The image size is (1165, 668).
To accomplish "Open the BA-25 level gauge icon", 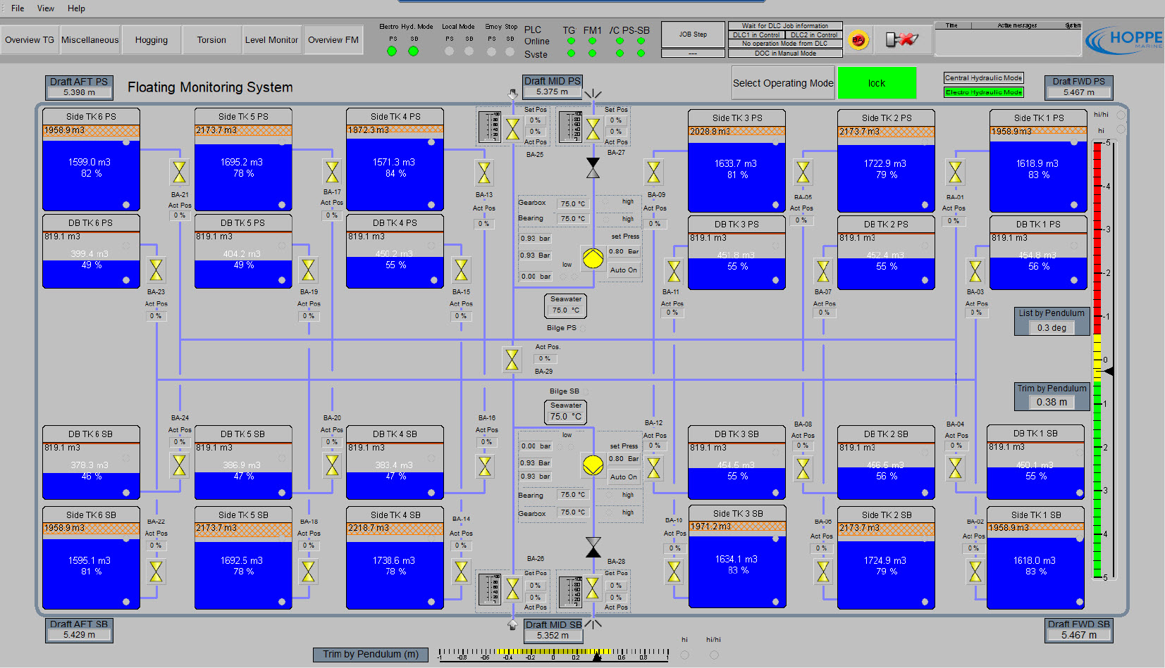I will pos(489,127).
